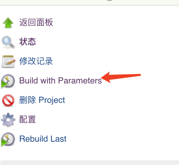
Task: Click the green up-arrow icon beside 返回面板
Action: tap(8, 22)
